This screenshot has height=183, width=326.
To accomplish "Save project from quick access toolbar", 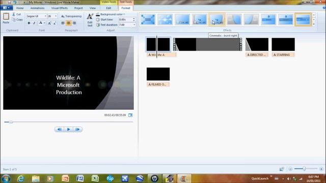I will pos(9,2).
